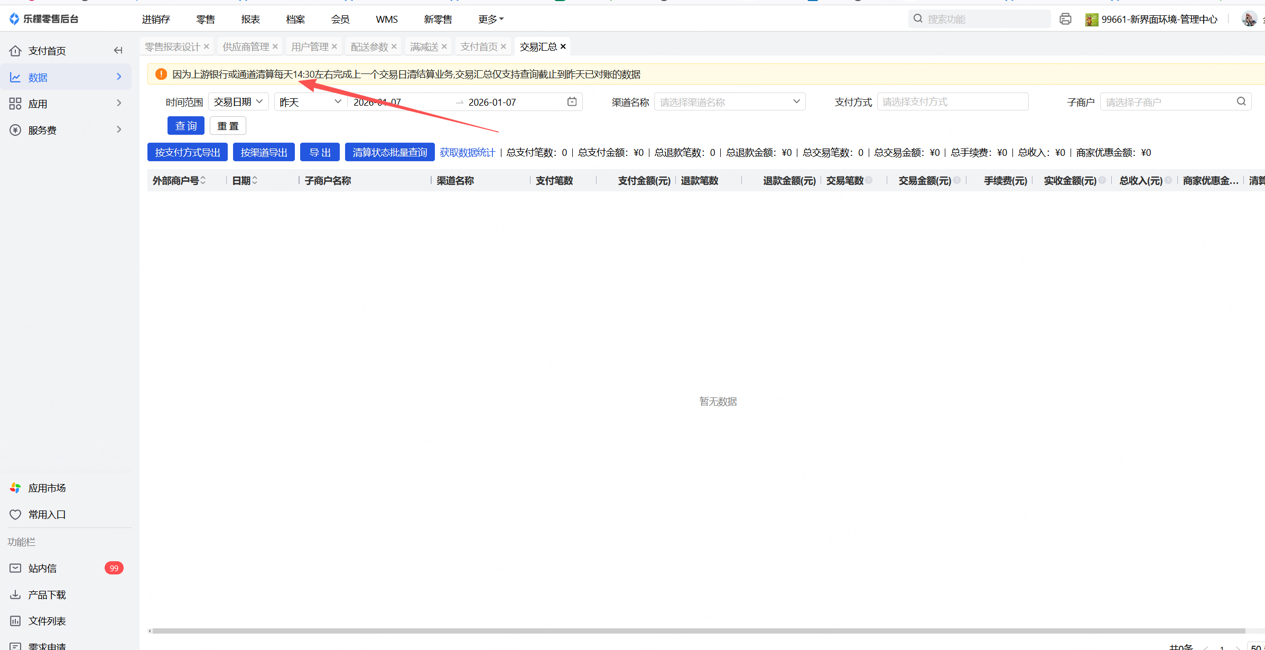1265x650 pixels.
Task: Open 应用市场 from the sidebar
Action: pyautogui.click(x=46, y=488)
